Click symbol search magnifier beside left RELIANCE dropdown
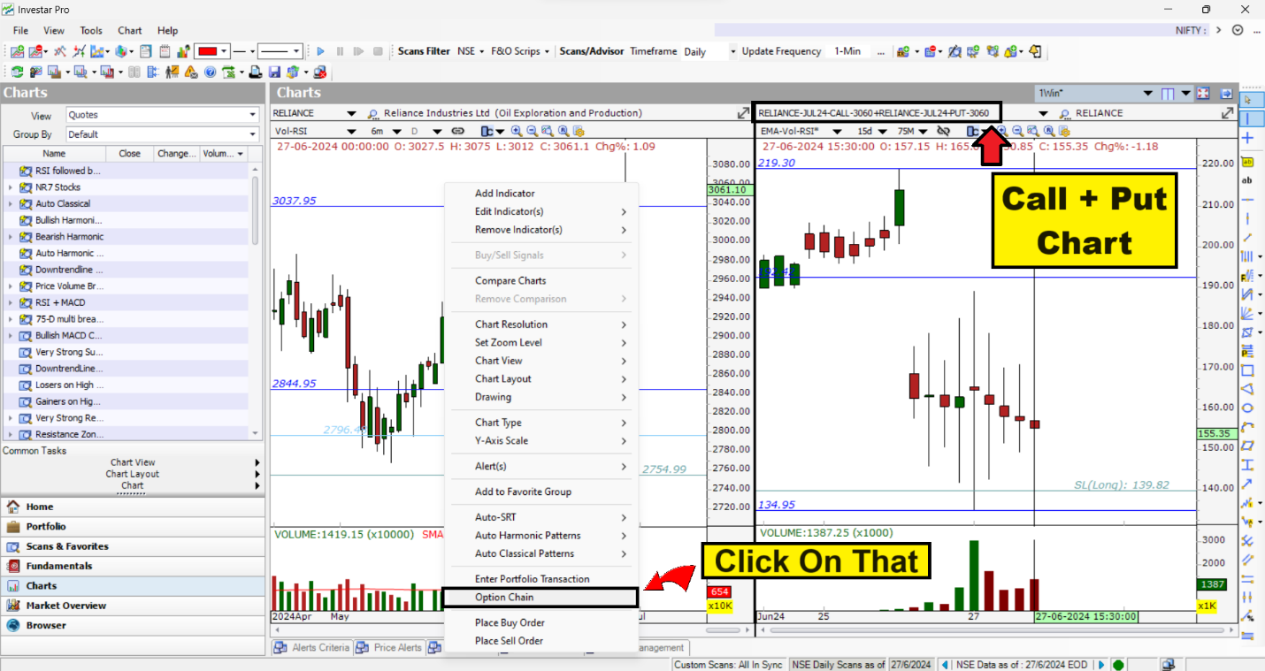This screenshot has height=671, width=1265. 373,114
